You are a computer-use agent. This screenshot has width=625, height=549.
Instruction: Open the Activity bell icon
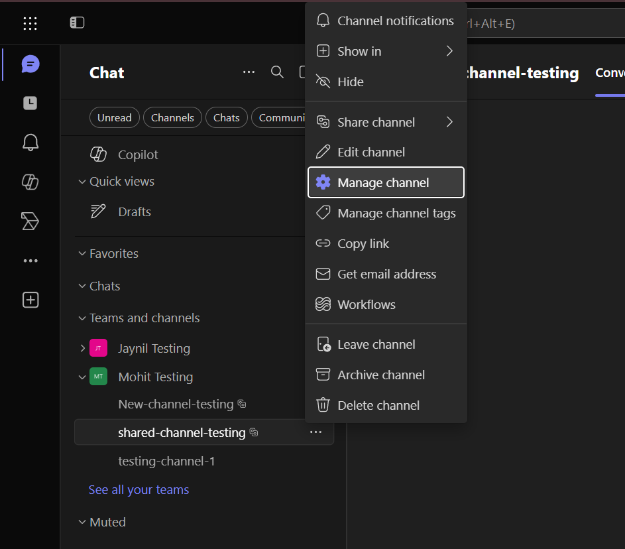click(x=30, y=143)
